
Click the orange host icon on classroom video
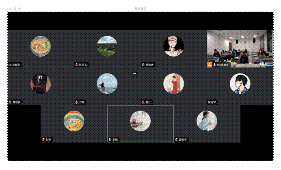click(x=210, y=65)
